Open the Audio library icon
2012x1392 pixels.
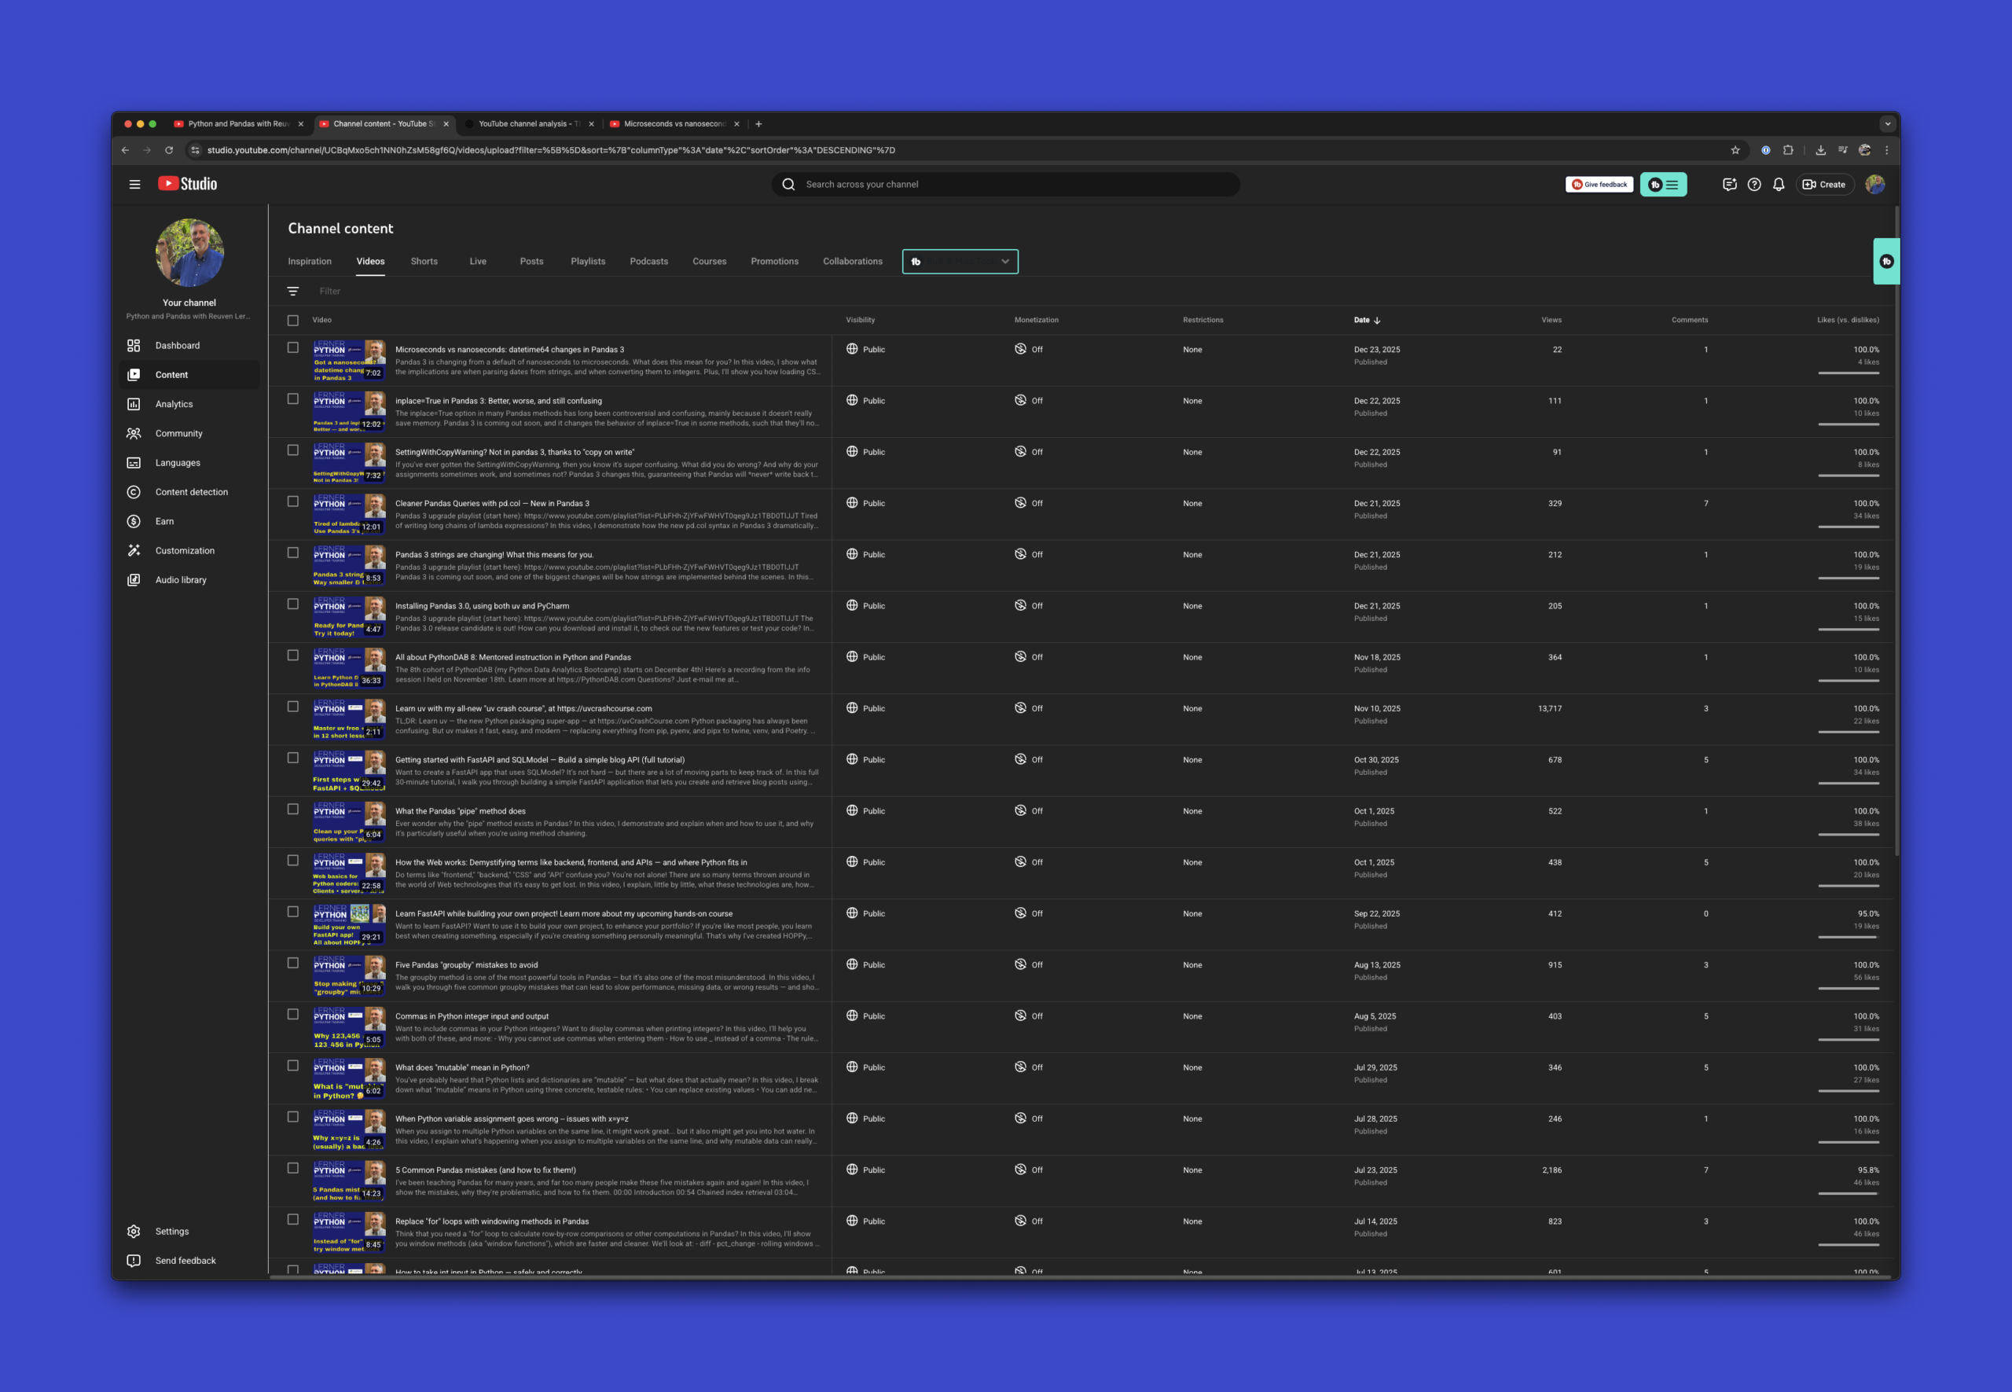[x=134, y=580]
